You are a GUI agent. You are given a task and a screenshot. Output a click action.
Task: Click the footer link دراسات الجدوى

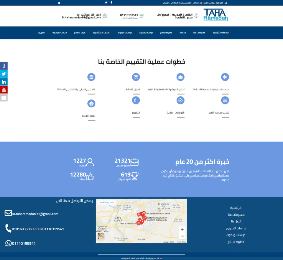click(x=236, y=228)
